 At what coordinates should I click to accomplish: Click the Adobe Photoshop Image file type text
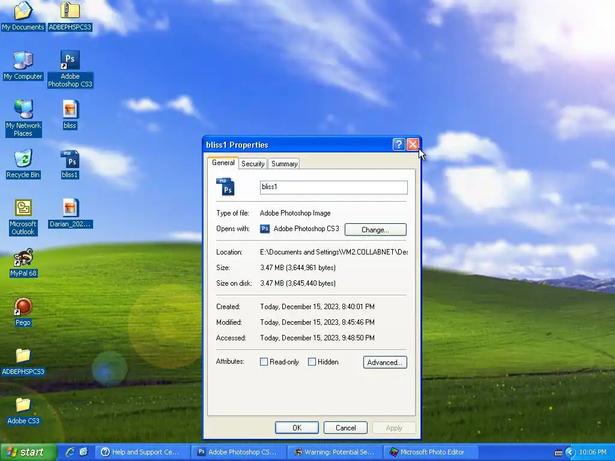coord(295,213)
